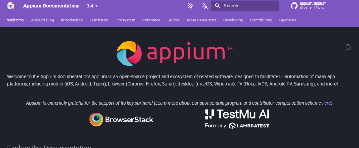Click the 6.3k forks count
359x148 pixels.
coord(319,8)
